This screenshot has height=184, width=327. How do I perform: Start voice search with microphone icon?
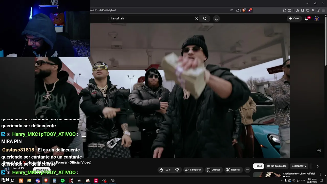click(x=216, y=18)
